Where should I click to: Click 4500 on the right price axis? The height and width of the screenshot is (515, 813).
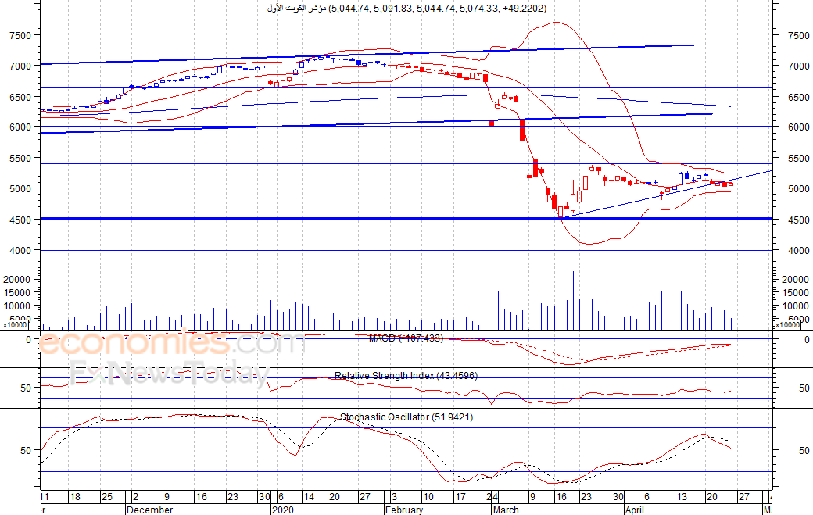[x=798, y=220]
